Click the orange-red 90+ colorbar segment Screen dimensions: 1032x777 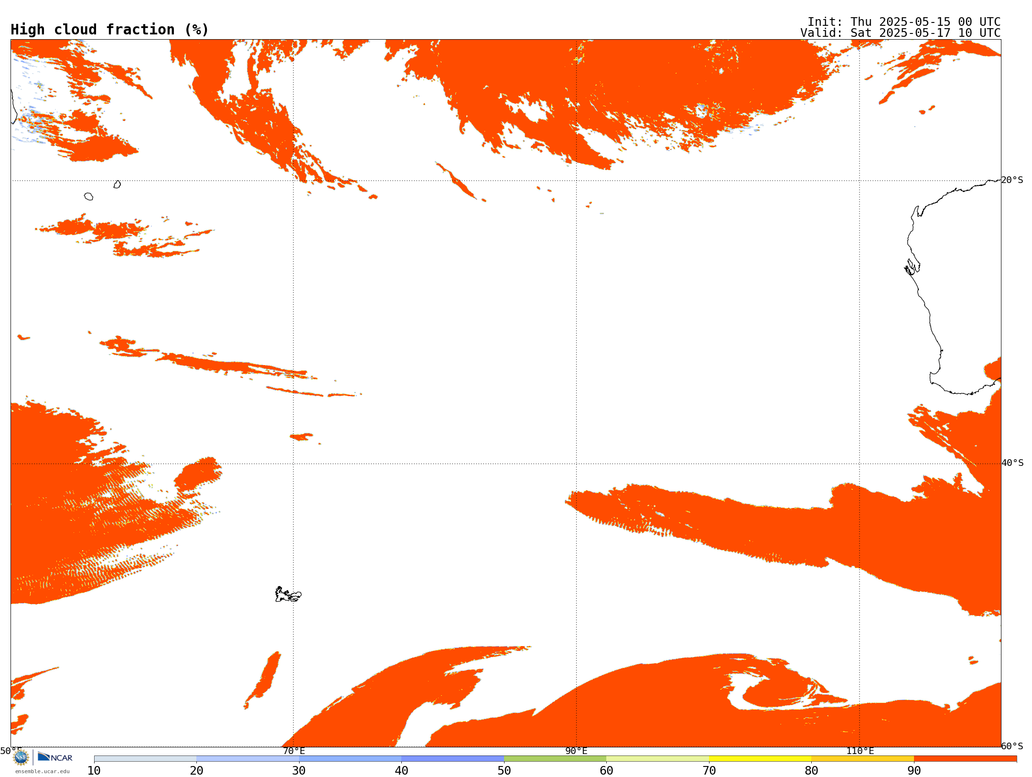point(965,759)
